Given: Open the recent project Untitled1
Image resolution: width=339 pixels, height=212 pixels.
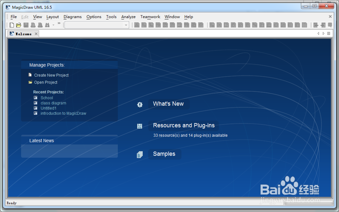Looking at the screenshot, I should tap(48, 108).
